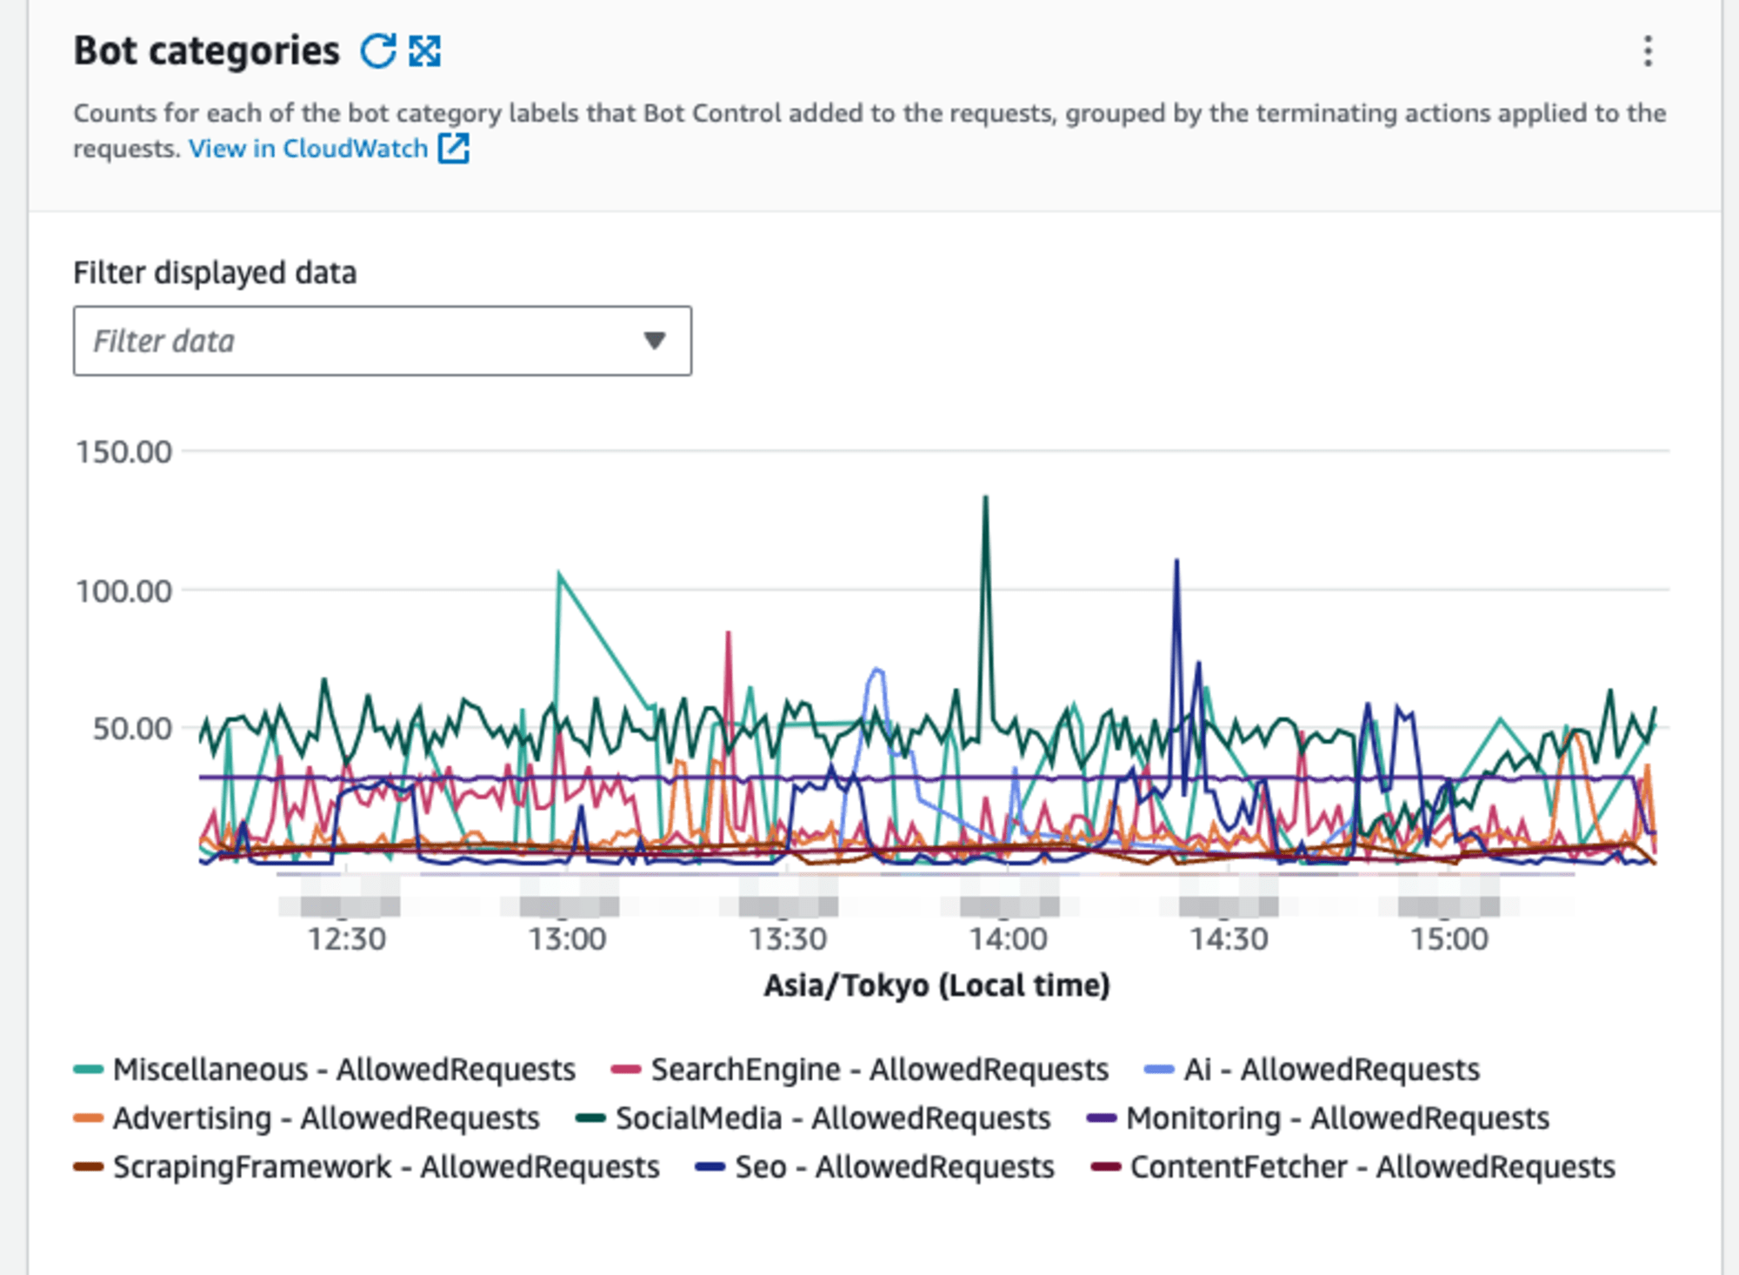Click the Bot categories heading

point(207,50)
